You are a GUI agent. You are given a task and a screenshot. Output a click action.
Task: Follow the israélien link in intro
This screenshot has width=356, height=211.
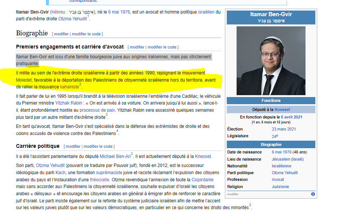(206, 12)
